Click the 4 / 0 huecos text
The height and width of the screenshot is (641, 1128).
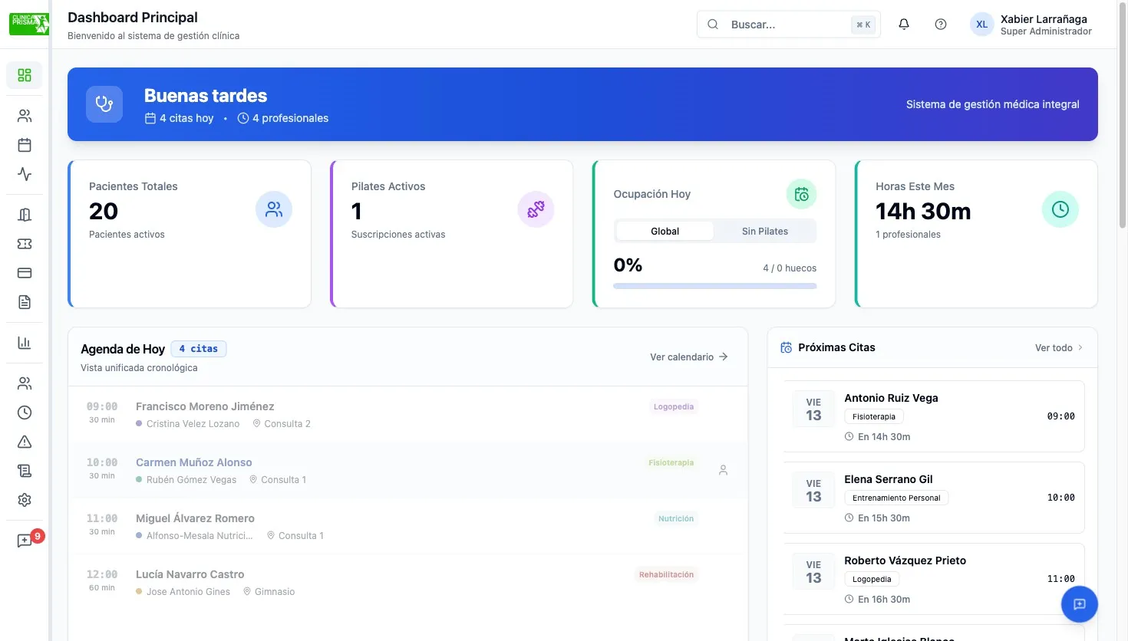coord(790,268)
